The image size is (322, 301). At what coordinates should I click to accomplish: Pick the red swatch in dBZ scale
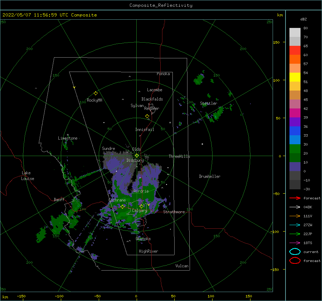295,50
